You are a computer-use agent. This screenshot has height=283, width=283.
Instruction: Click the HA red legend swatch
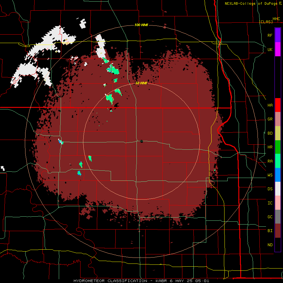coord(278,105)
